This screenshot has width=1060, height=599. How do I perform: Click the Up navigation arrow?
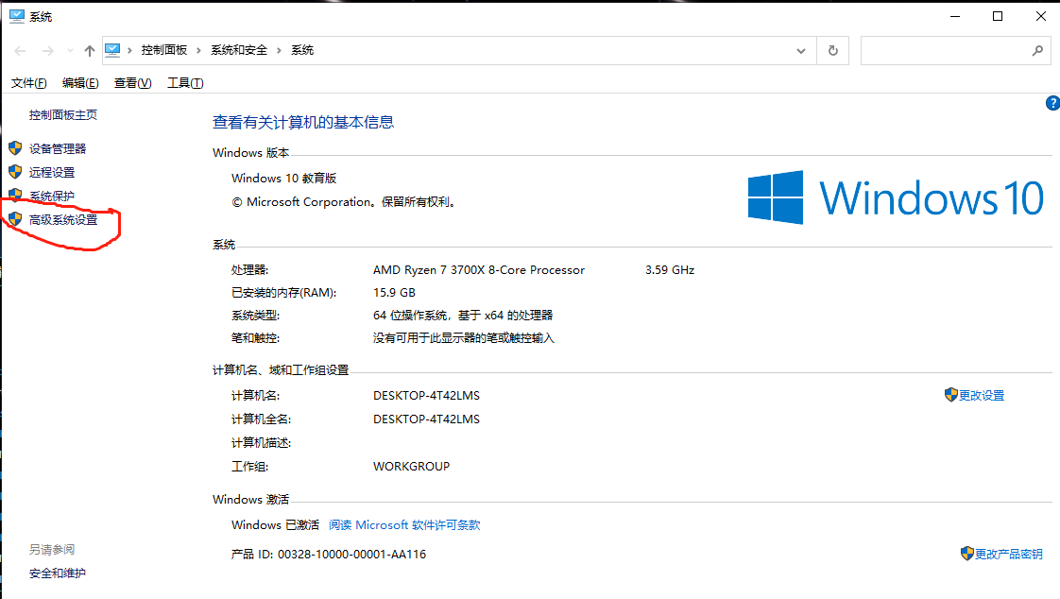(x=90, y=50)
